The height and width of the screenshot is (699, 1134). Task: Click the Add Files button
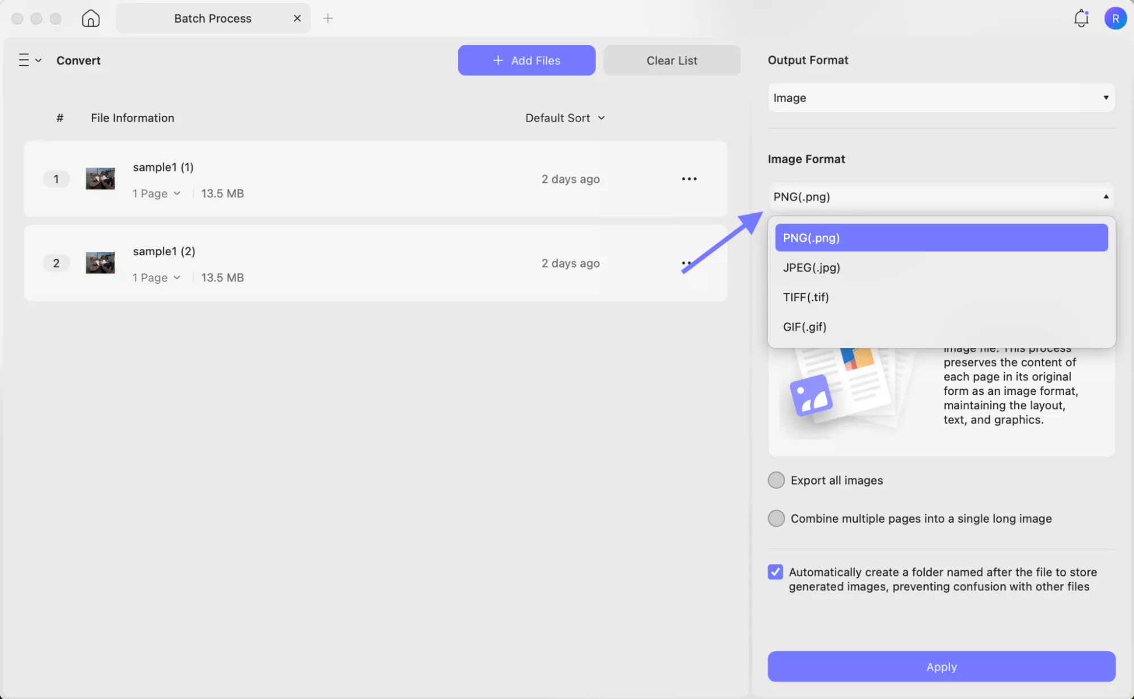pyautogui.click(x=526, y=60)
